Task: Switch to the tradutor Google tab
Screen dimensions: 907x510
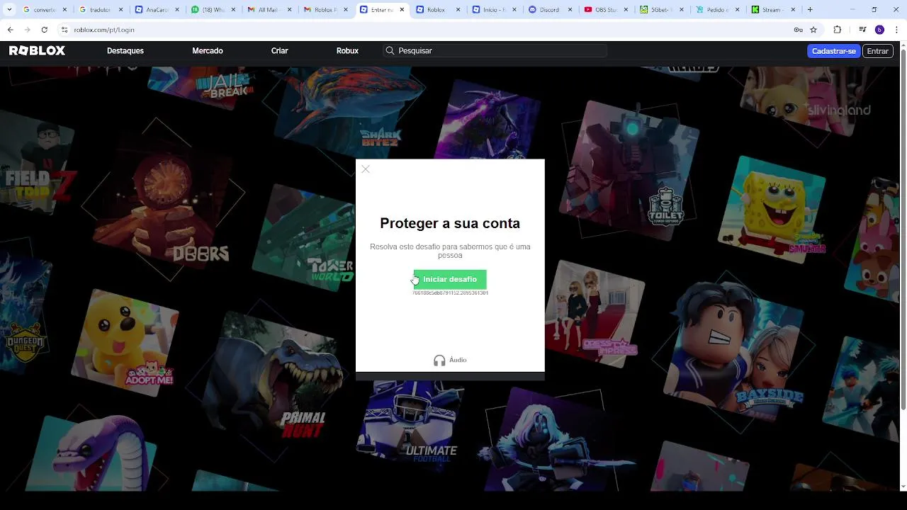Action: (101, 10)
